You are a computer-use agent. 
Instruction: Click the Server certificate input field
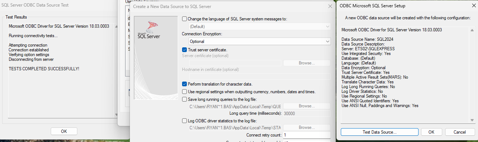click(235, 63)
